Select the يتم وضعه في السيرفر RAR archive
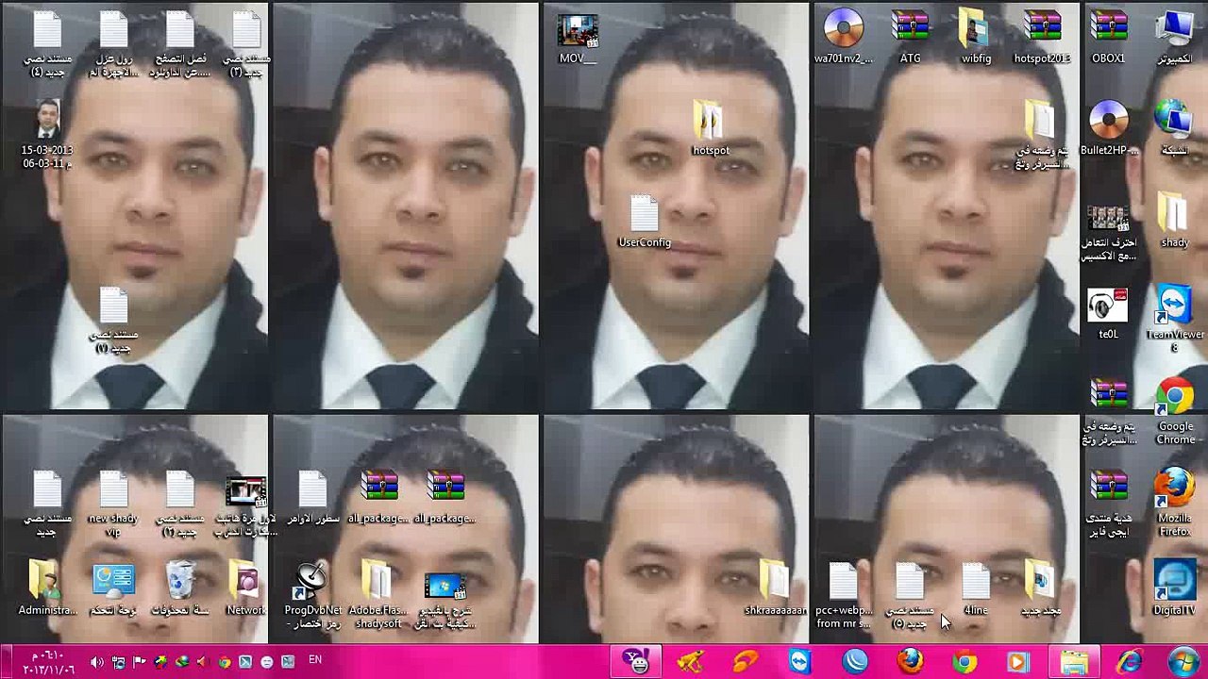The width and height of the screenshot is (1208, 679). pyautogui.click(x=1109, y=412)
